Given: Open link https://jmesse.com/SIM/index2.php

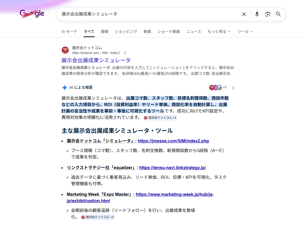Looking at the screenshot, I should (173, 141).
